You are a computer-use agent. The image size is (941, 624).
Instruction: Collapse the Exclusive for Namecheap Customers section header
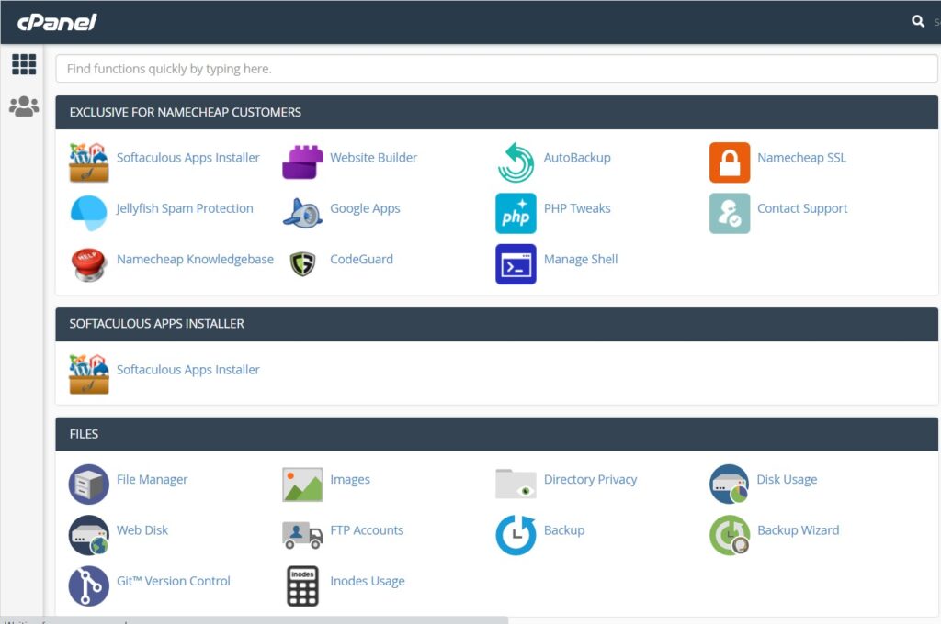click(x=496, y=113)
